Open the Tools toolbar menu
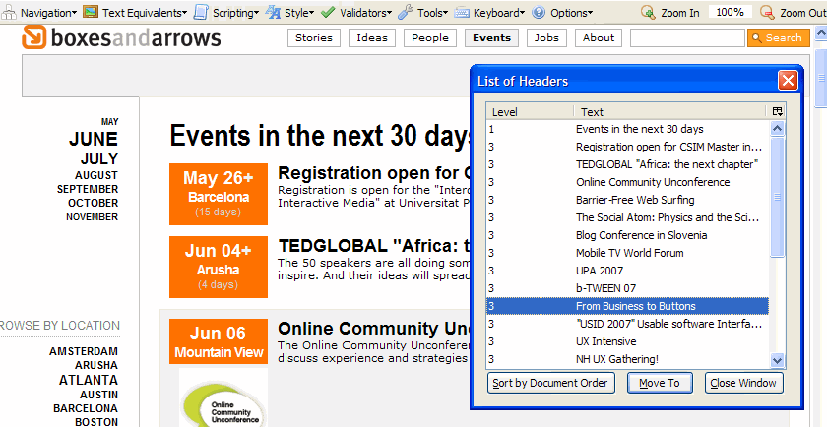 click(x=432, y=13)
